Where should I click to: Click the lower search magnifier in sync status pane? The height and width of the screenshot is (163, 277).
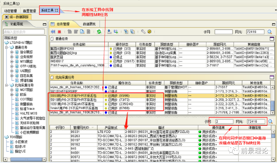[x=270, y=122]
